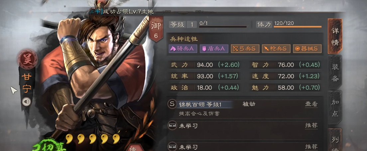Select the 盾兵A troop aptitude badge
Image resolution: width=367 pixels, height=151 pixels.
[x=214, y=48]
